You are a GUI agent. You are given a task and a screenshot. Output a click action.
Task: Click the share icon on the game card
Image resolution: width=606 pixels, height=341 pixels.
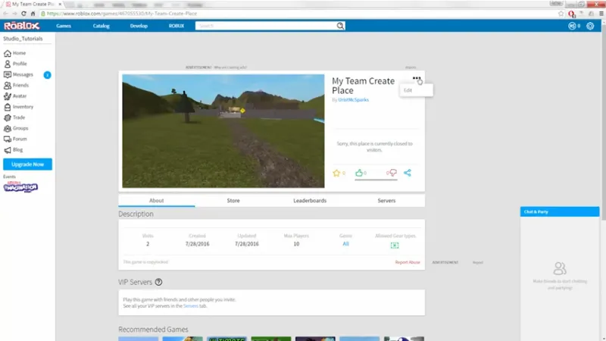coord(408,173)
